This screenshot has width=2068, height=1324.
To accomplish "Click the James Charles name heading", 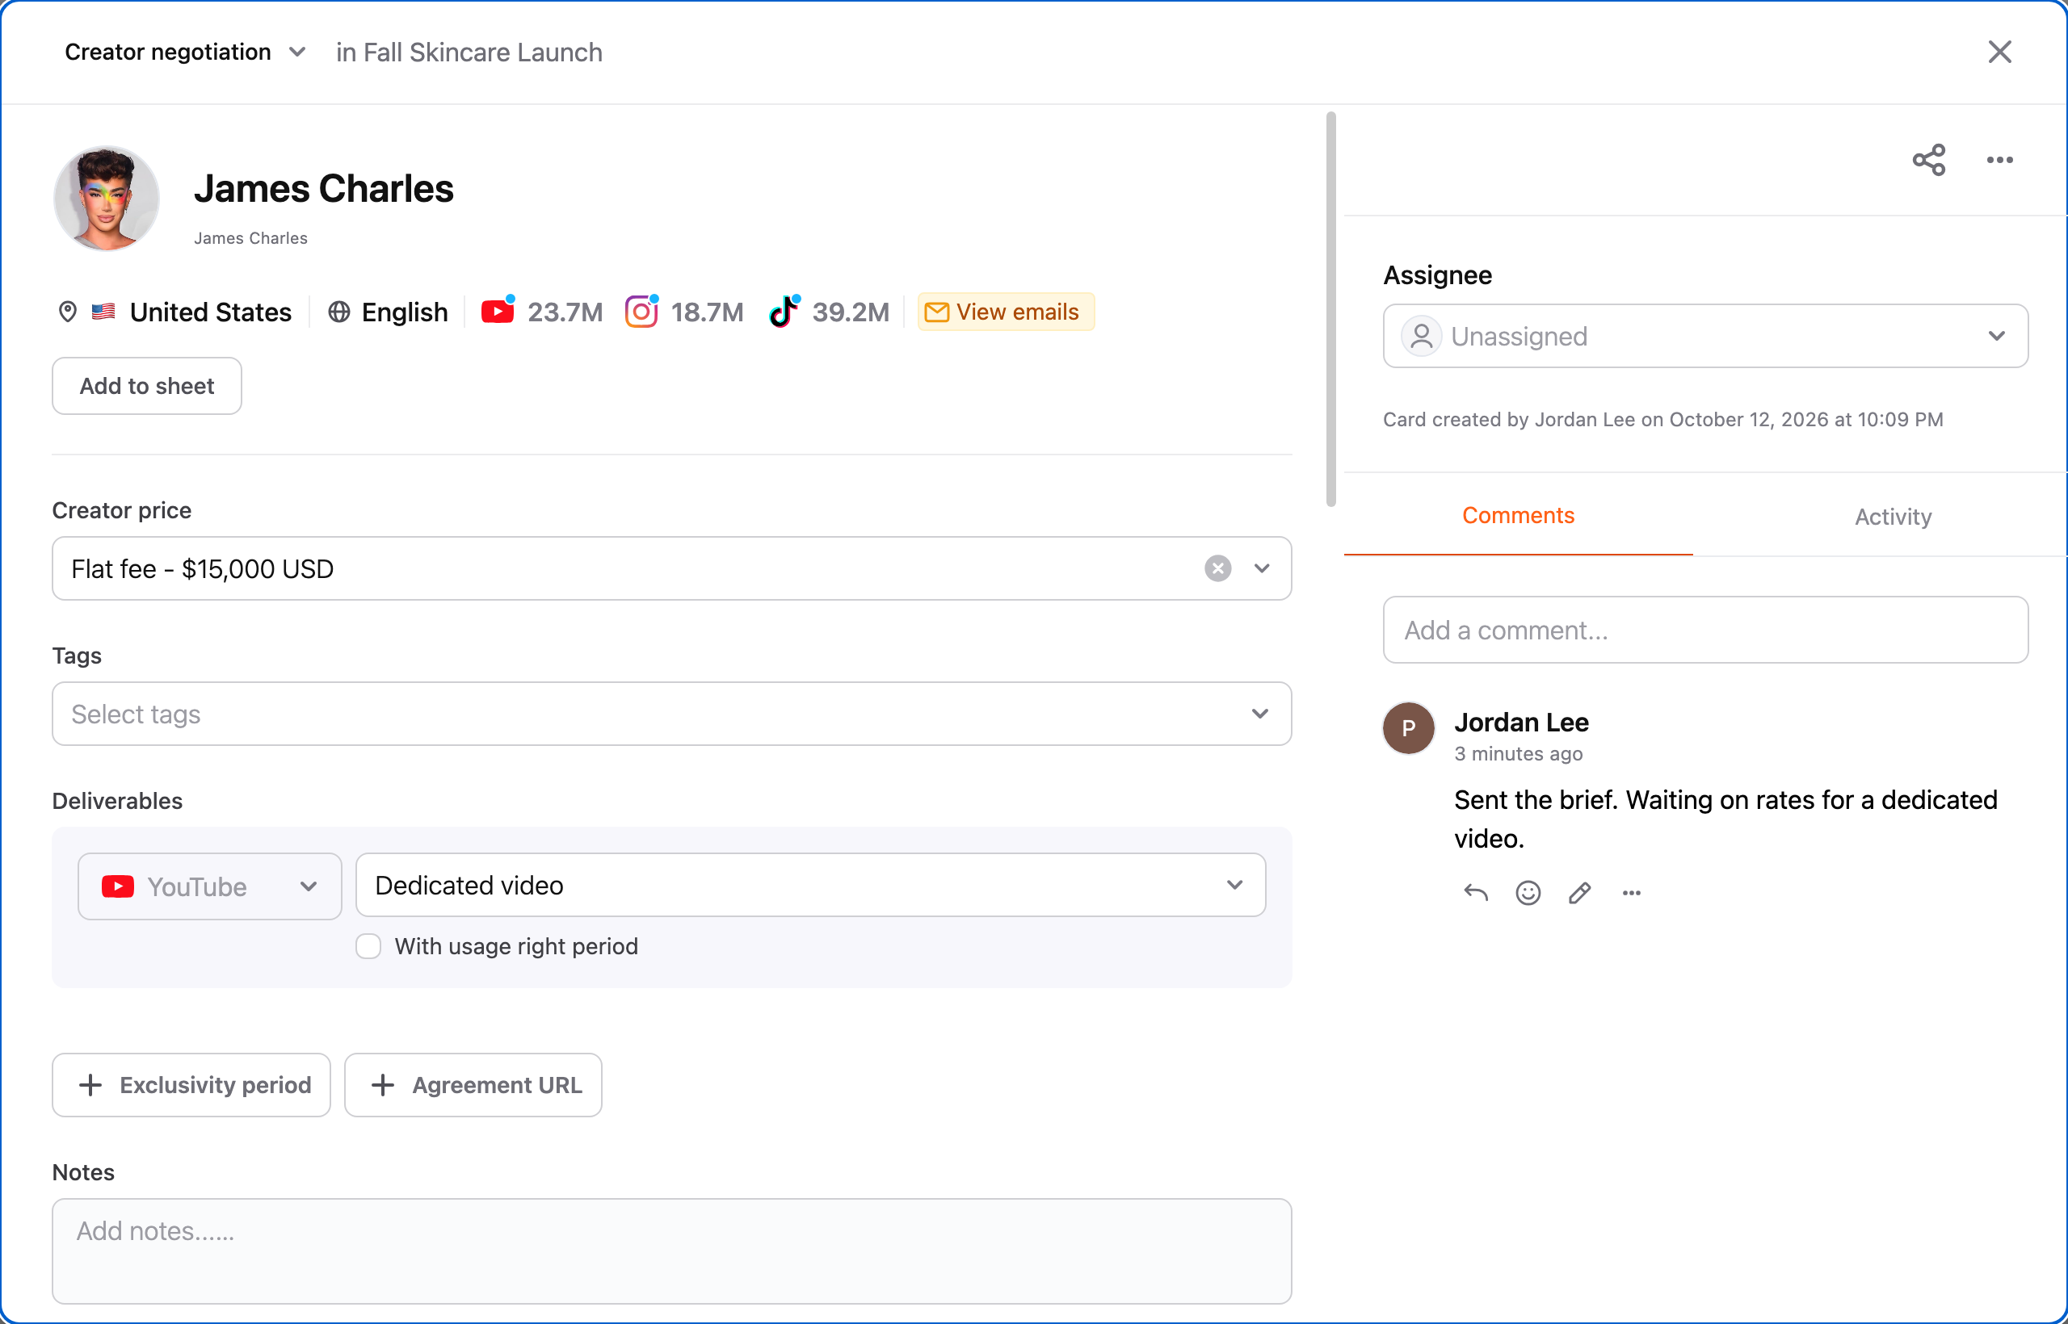I will 323,188.
